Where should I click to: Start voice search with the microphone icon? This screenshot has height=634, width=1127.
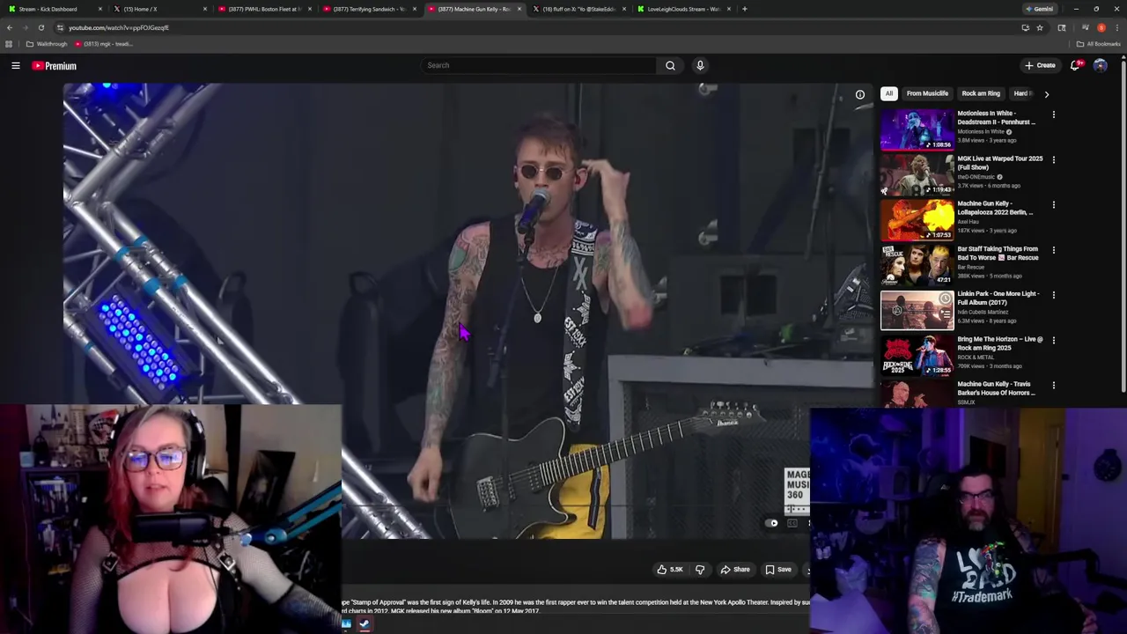(700, 65)
